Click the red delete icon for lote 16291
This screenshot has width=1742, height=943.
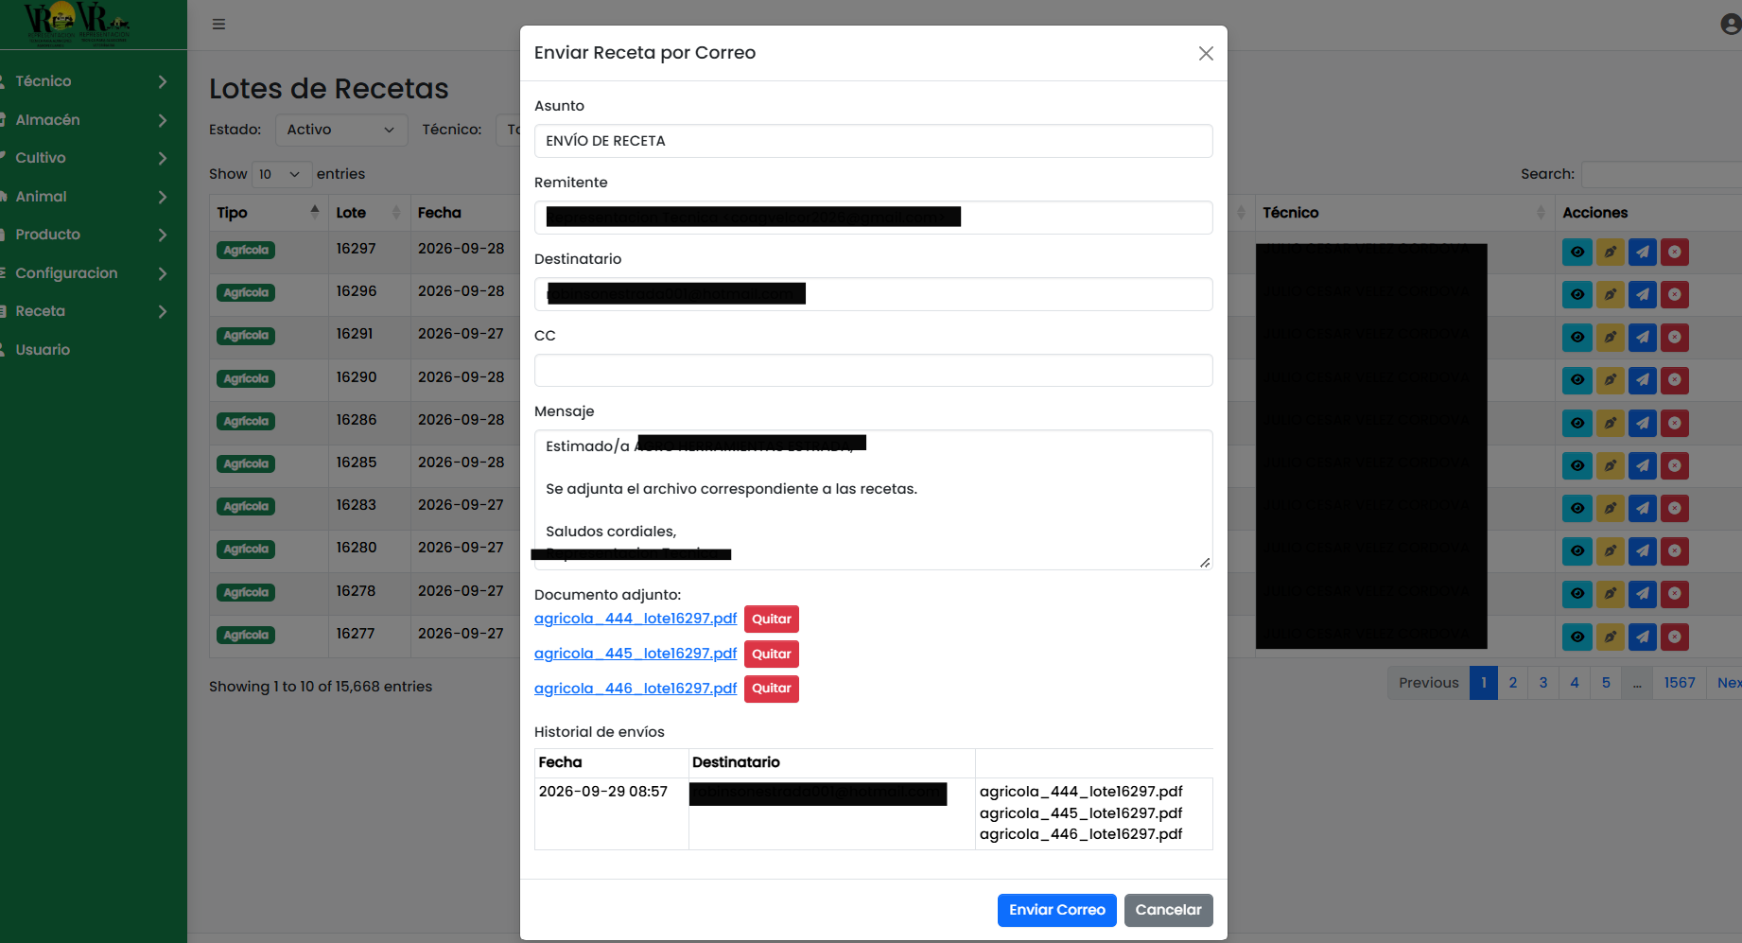[1675, 338]
